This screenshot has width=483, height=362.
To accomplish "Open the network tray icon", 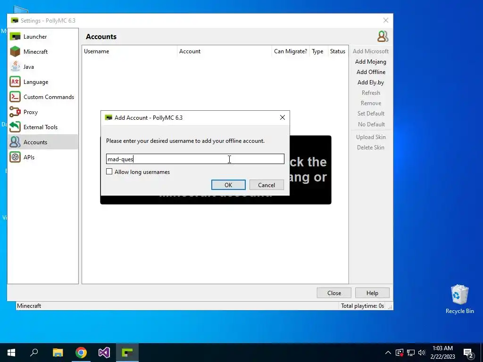I will click(x=411, y=353).
